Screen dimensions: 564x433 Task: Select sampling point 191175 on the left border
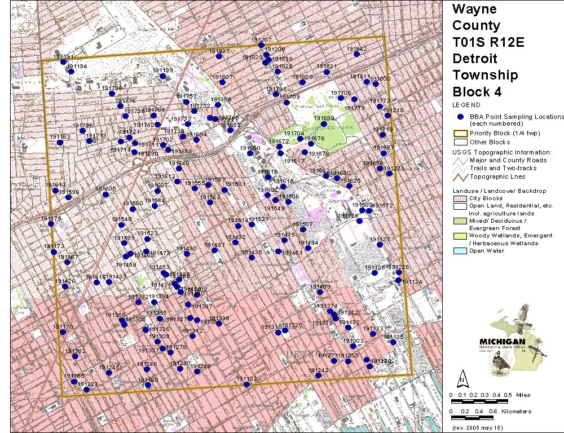tap(51, 224)
